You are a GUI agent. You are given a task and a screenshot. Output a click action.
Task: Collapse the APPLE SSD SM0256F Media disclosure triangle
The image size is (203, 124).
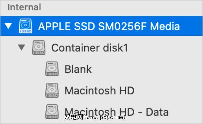pos(9,26)
